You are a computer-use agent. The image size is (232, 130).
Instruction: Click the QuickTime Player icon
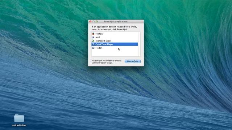(x=93, y=44)
